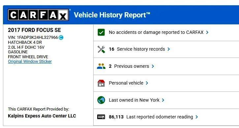Click the red house personal vehicle icon
239x128 pixels.
pos(101,83)
